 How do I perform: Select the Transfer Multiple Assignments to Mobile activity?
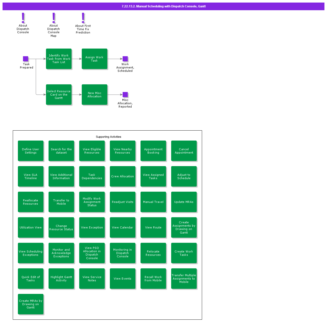[184, 279]
